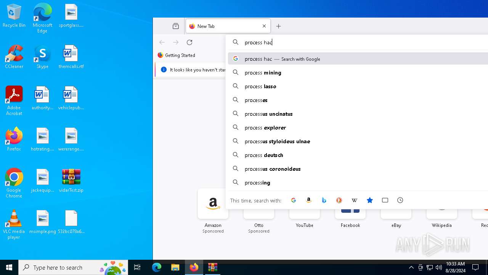Open WinRAR from taskbar

[x=213, y=267]
